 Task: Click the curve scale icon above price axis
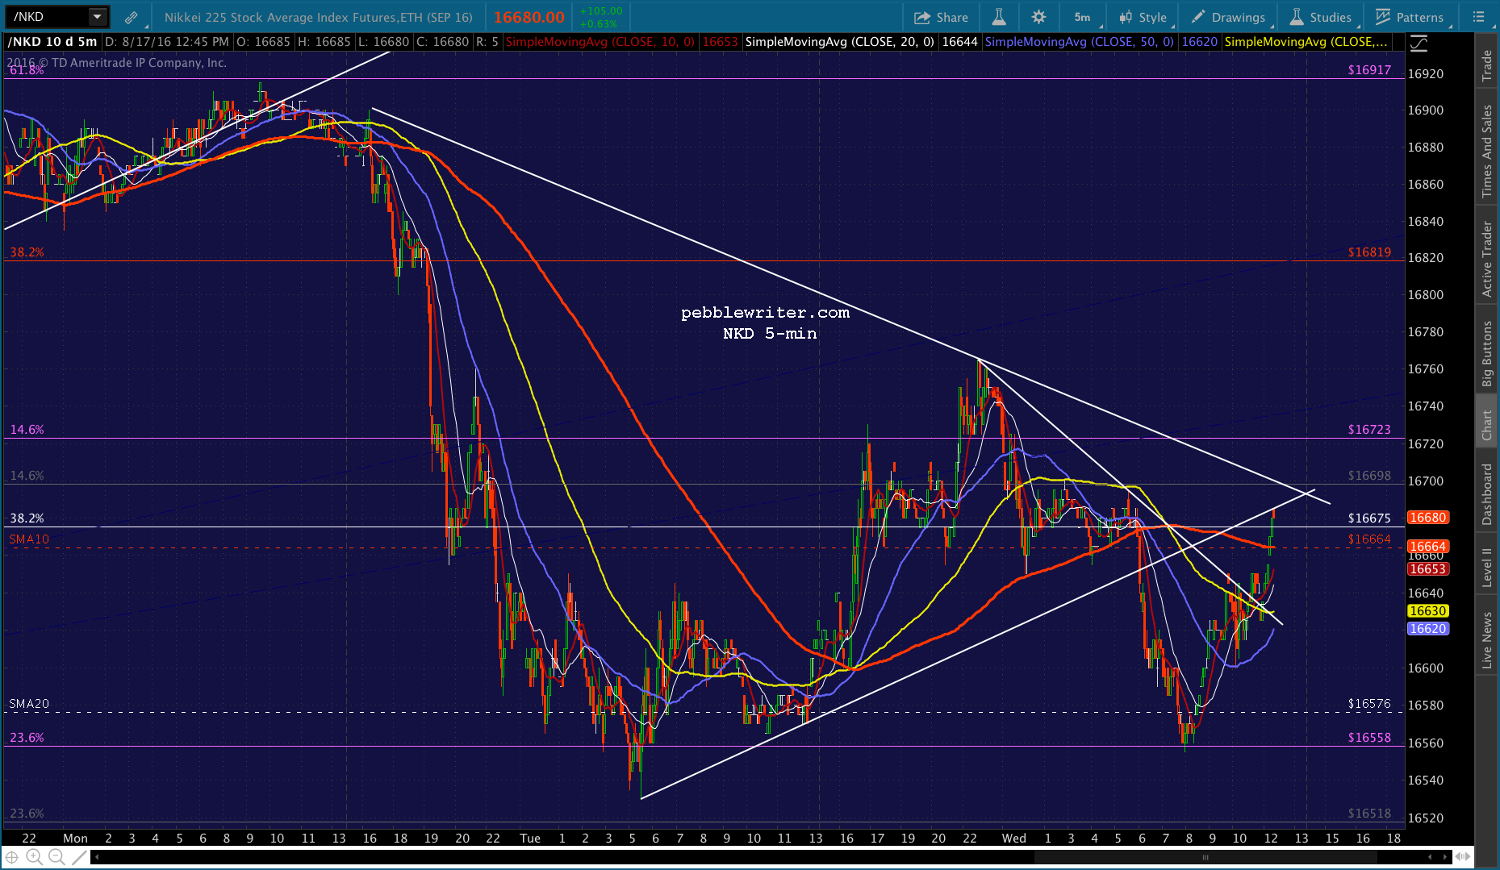pos(1419,44)
